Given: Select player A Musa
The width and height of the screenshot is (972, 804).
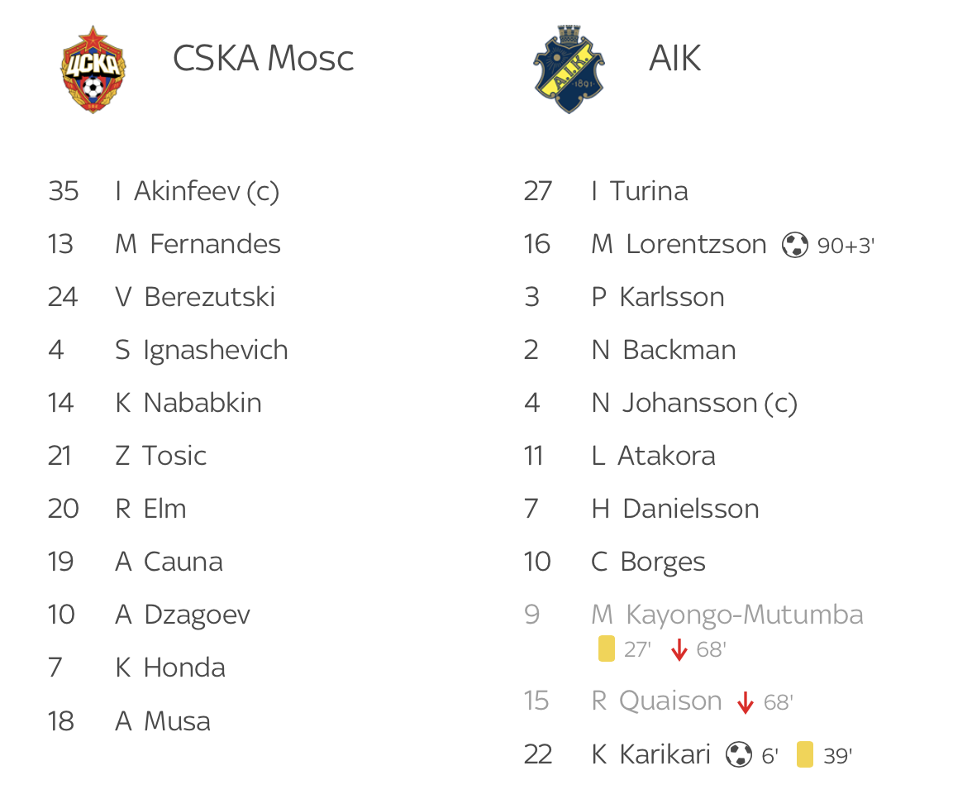Looking at the screenshot, I should 162,721.
